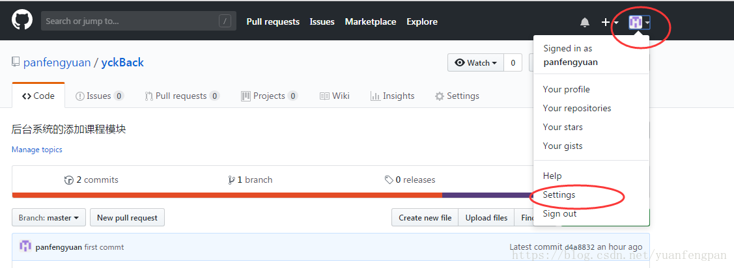This screenshot has width=734, height=268.
Task: Open the notifications bell icon
Action: 585,22
